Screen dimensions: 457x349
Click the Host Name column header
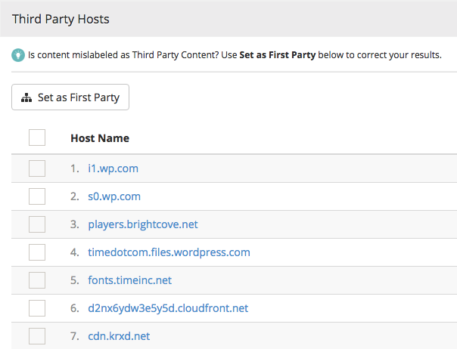[x=100, y=138]
